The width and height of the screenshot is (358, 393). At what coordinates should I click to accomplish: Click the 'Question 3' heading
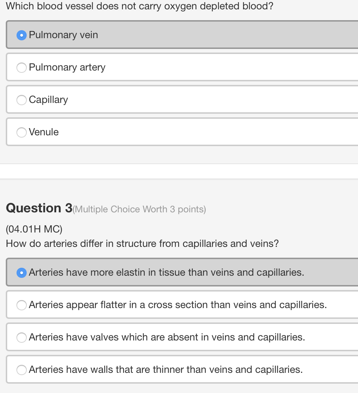click(39, 208)
